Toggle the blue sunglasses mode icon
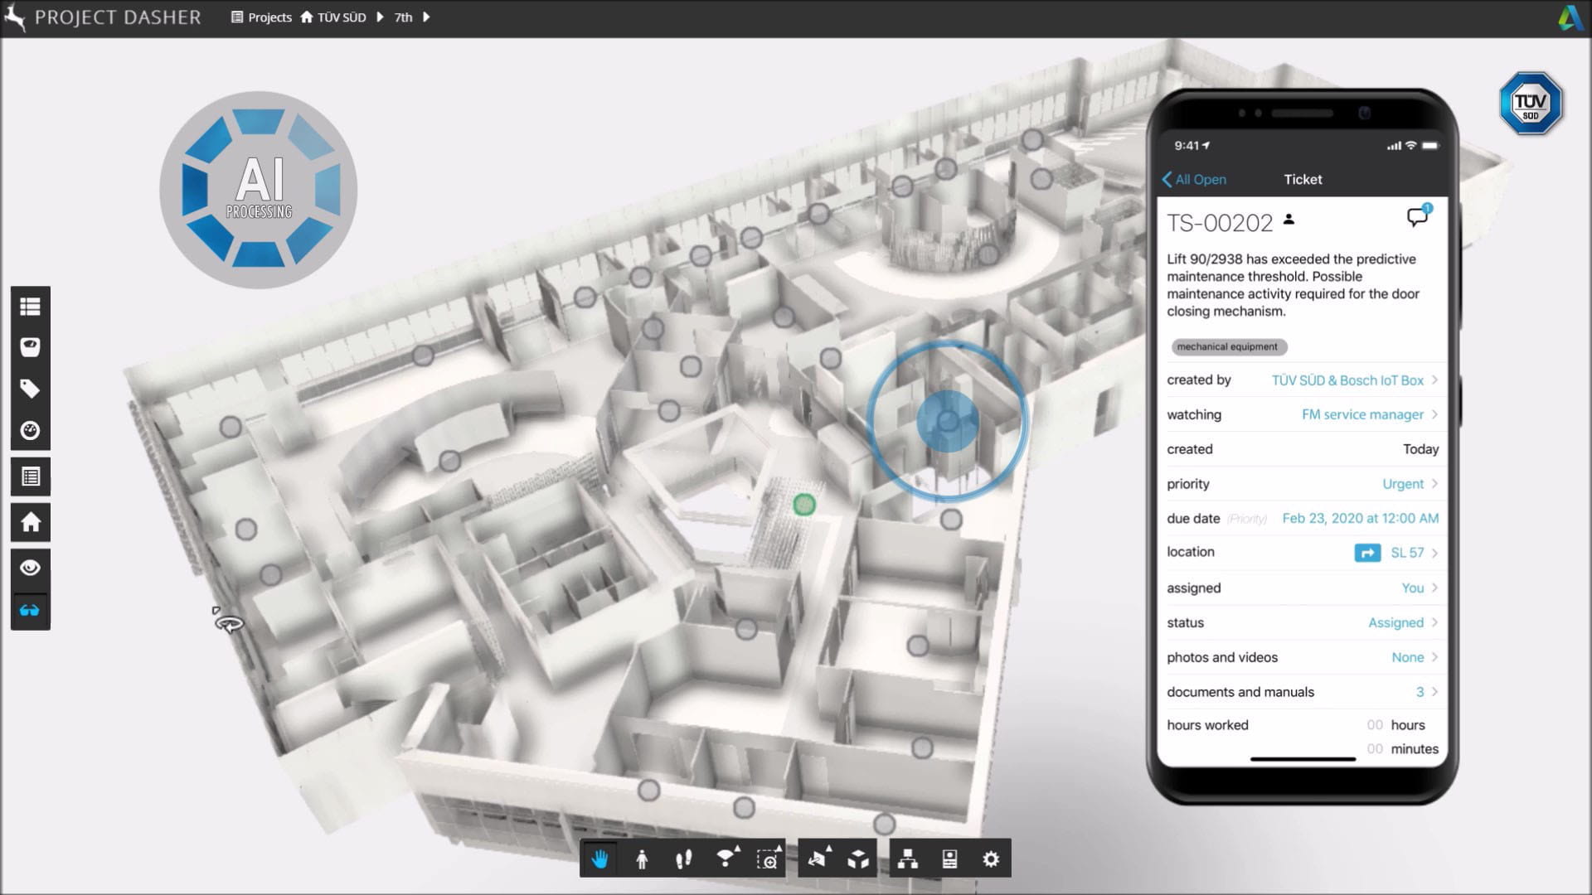 click(31, 611)
